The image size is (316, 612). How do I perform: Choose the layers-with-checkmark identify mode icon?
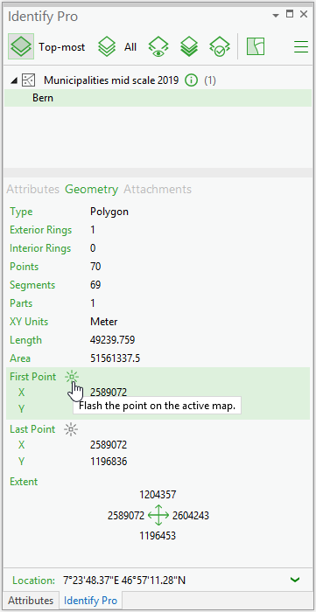tap(219, 47)
